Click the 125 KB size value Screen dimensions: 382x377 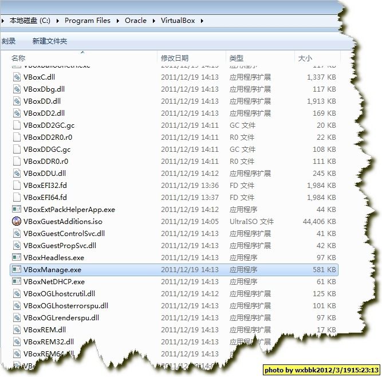[x=325, y=294]
